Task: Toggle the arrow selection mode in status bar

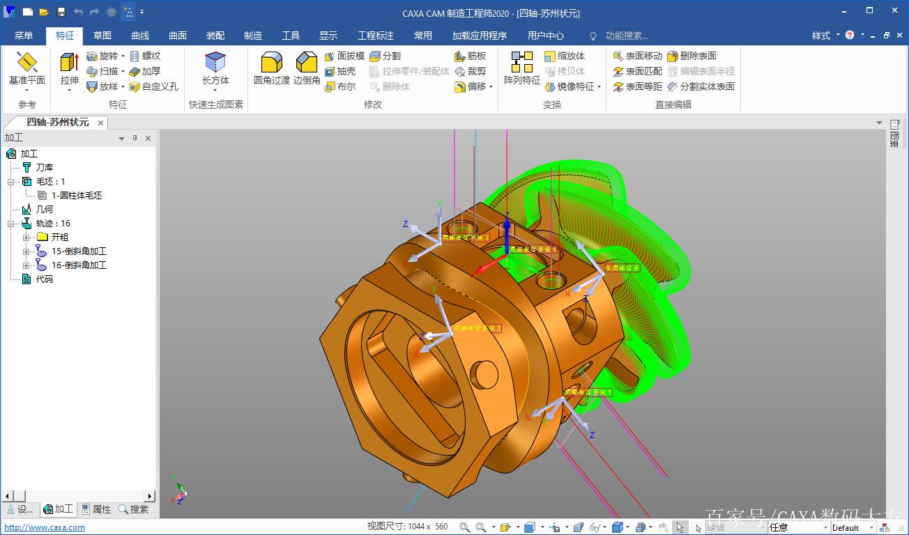Action: point(680,527)
